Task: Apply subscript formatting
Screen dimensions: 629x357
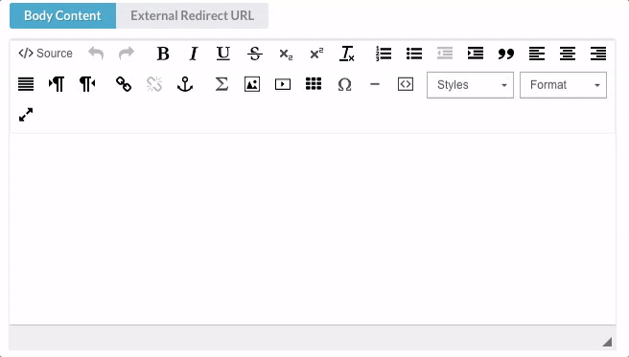Action: coord(286,54)
